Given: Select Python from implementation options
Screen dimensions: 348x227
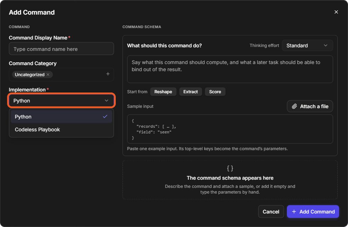Looking at the screenshot, I should coord(61,116).
